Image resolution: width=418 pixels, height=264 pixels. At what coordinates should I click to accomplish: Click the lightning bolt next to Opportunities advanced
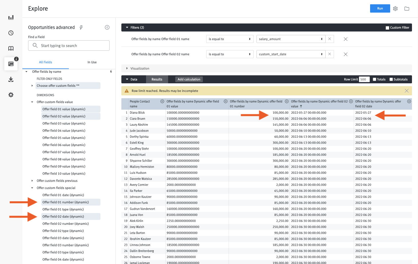point(81,27)
